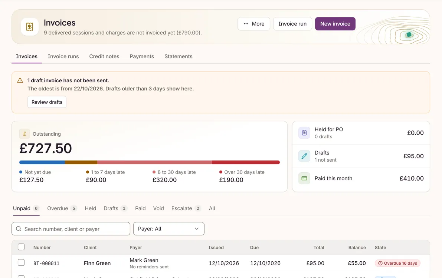Click the brown 1 to 7 days late bar segment
This screenshot has height=278, width=442.
click(x=81, y=162)
